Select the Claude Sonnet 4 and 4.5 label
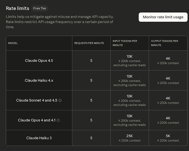The height and width of the screenshot is (151, 189). click(37, 100)
